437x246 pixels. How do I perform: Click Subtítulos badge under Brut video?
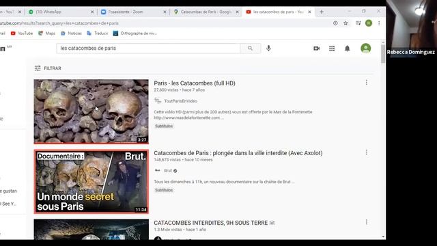tap(164, 190)
